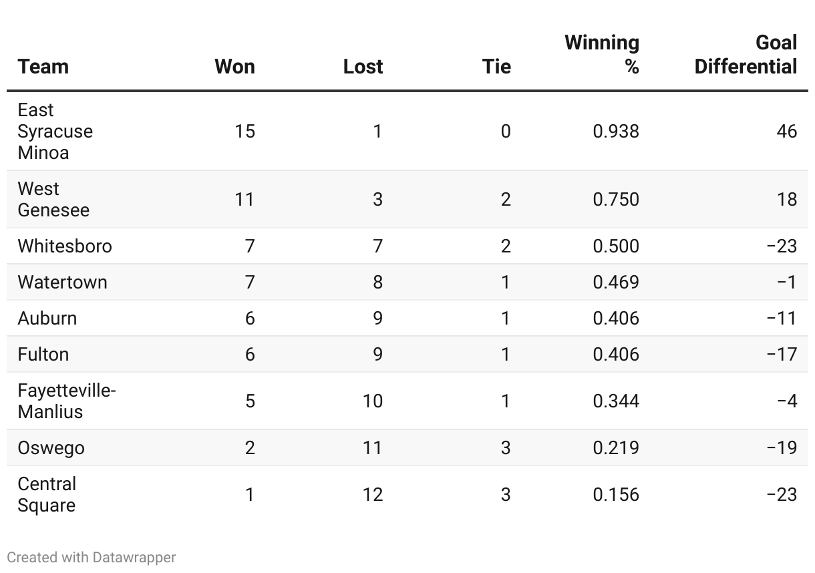Image resolution: width=815 pixels, height=573 pixels.
Task: Open the Created with Datawrapper link
Action: coord(92,557)
